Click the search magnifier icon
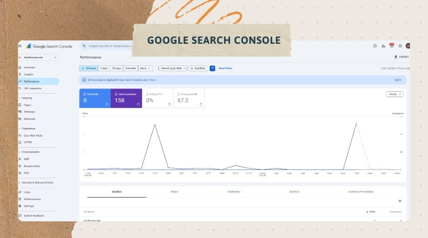The image size is (428, 238). coord(84,46)
